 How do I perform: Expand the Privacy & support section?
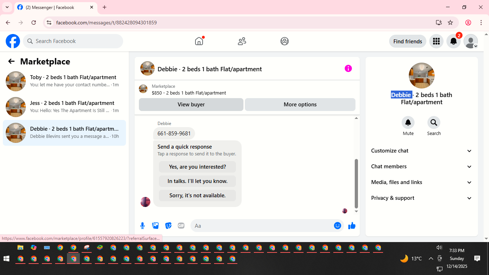pyautogui.click(x=422, y=198)
